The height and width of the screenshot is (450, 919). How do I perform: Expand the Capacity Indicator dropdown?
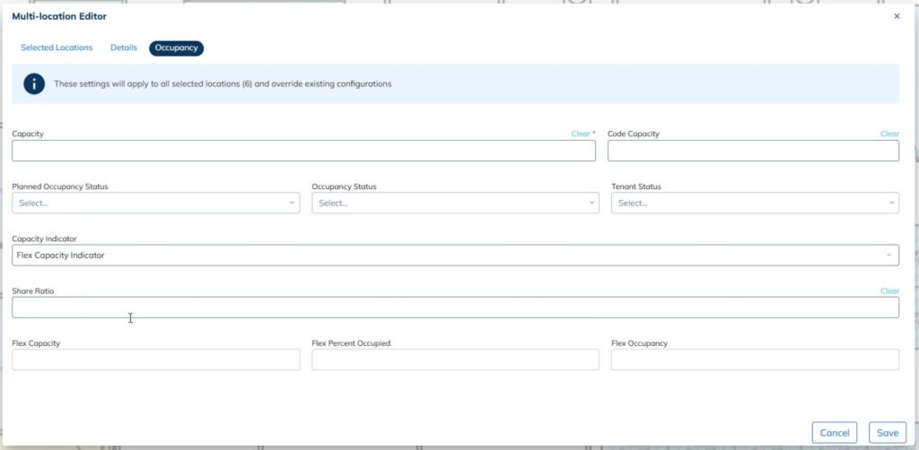[x=455, y=255]
